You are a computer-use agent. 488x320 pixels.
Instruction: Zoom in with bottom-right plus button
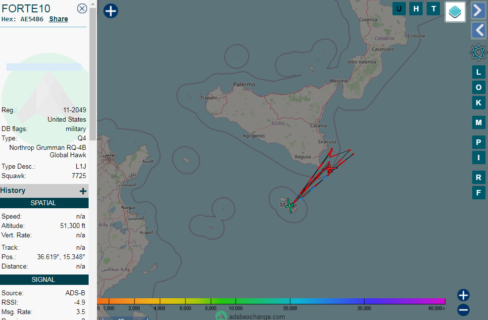(463, 295)
